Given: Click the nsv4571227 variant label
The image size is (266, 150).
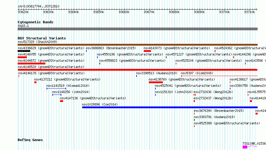Looking at the screenshot, I should 199,54.
